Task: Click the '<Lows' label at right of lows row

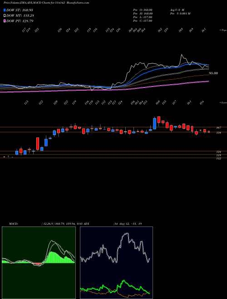Action: click(x=223, y=102)
